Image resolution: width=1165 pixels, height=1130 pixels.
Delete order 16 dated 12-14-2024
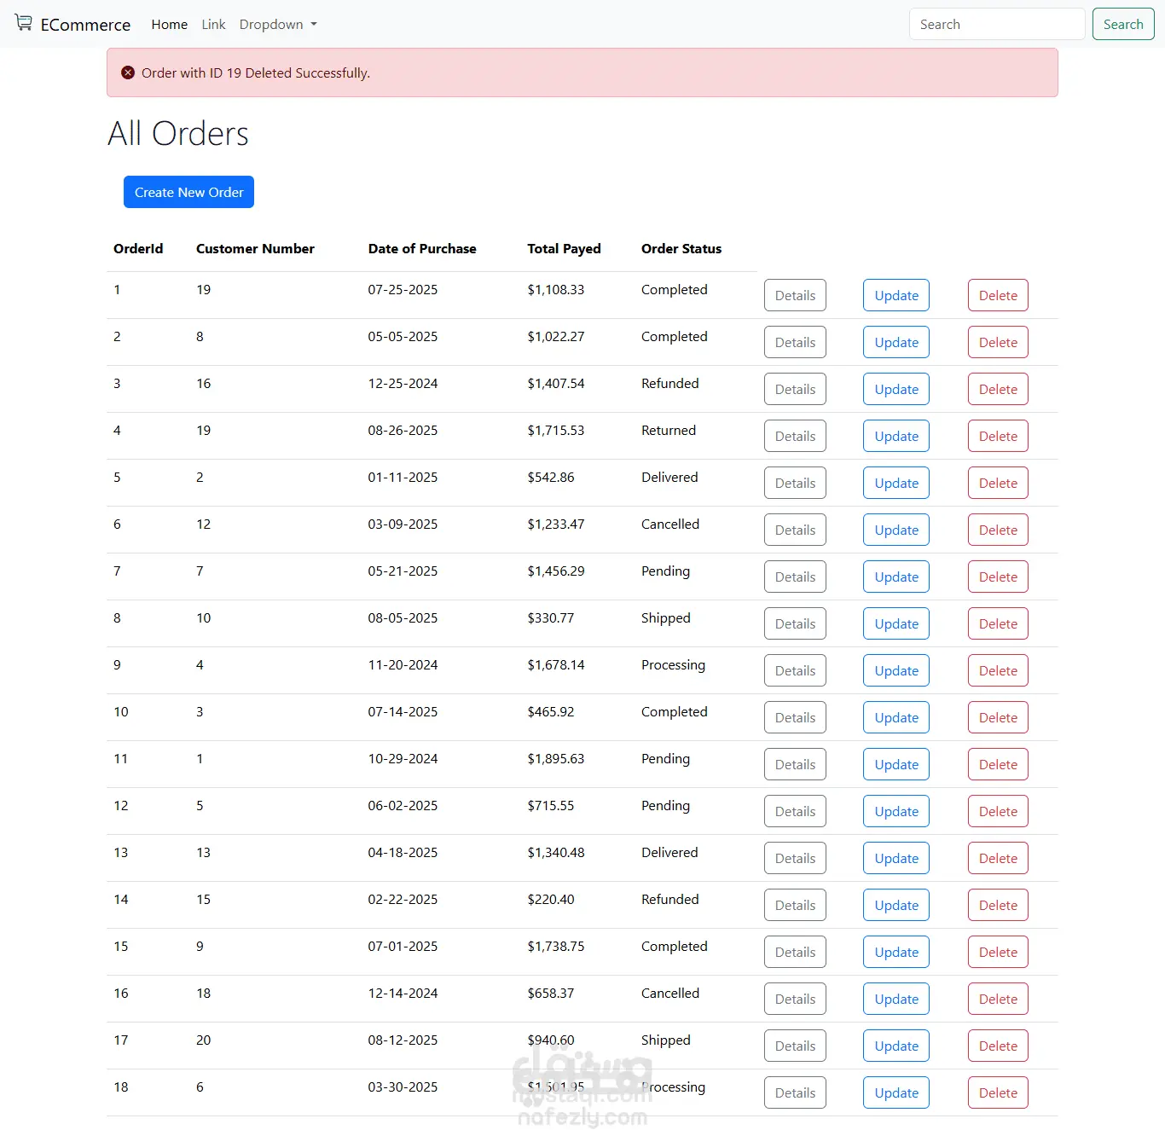[x=998, y=999]
